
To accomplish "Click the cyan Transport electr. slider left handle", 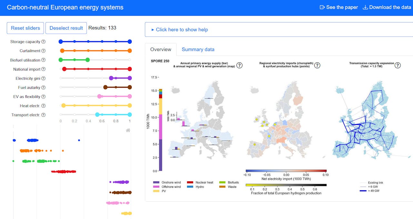I will pyautogui.click(x=97, y=115).
